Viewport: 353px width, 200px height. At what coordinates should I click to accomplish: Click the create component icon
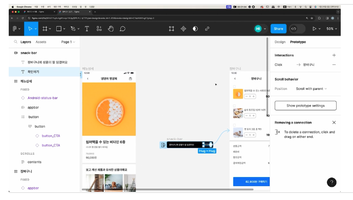tap(184, 29)
